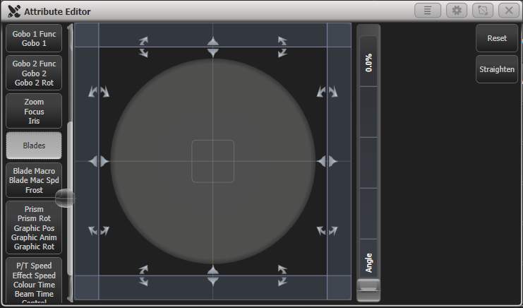Click the window resize icon in title bar
Viewport: 523px width, 308px height.
tap(483, 11)
